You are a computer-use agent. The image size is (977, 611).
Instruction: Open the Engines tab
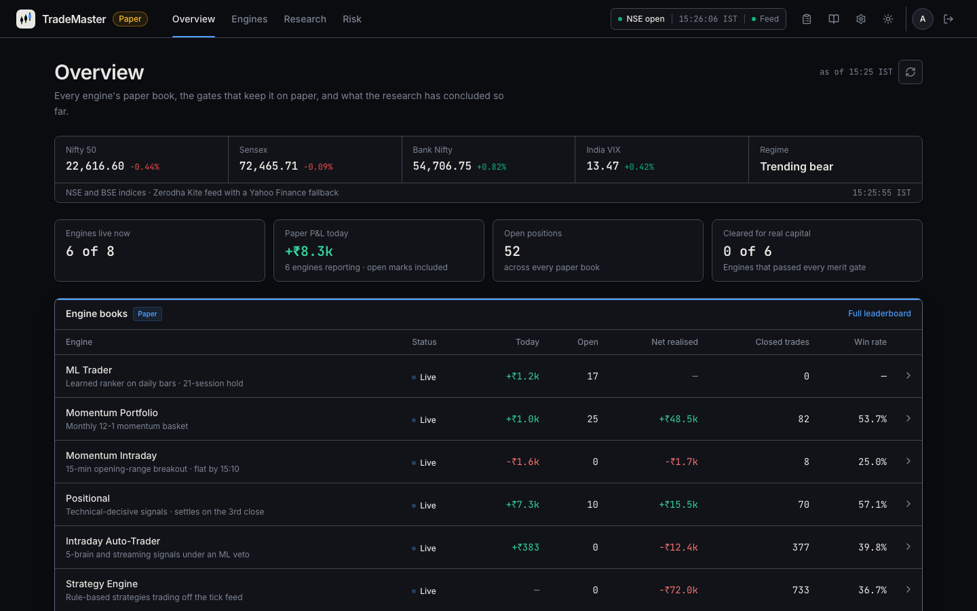point(249,19)
